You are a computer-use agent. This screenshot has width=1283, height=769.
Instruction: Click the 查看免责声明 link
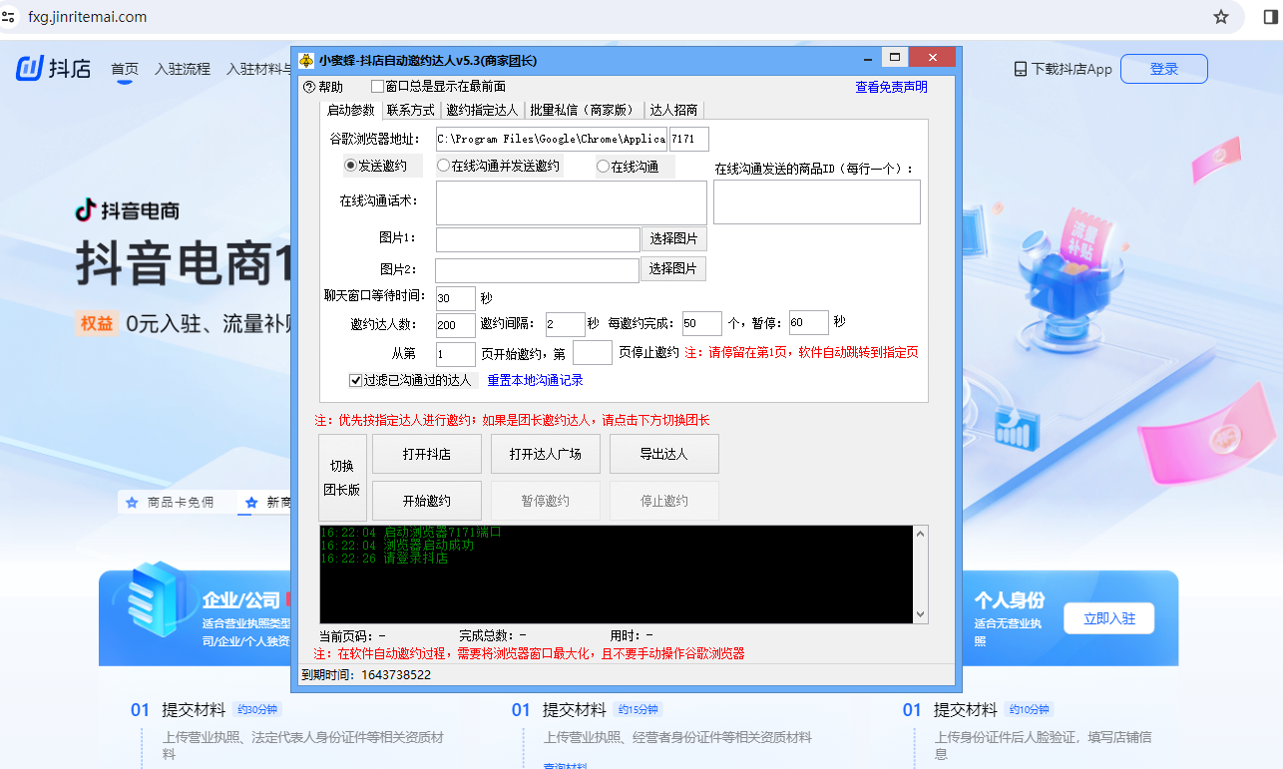tap(891, 87)
